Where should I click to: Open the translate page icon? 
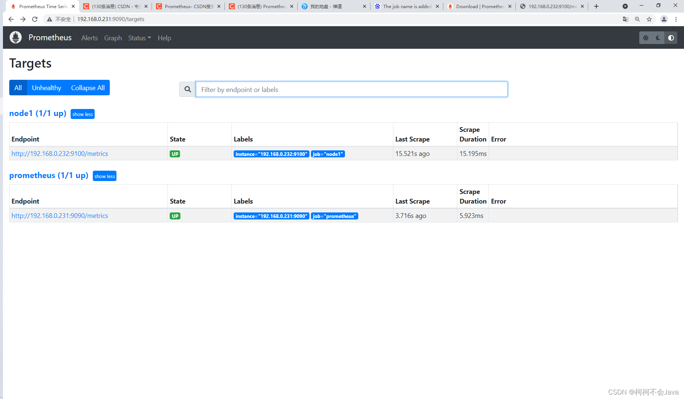[x=625, y=19]
